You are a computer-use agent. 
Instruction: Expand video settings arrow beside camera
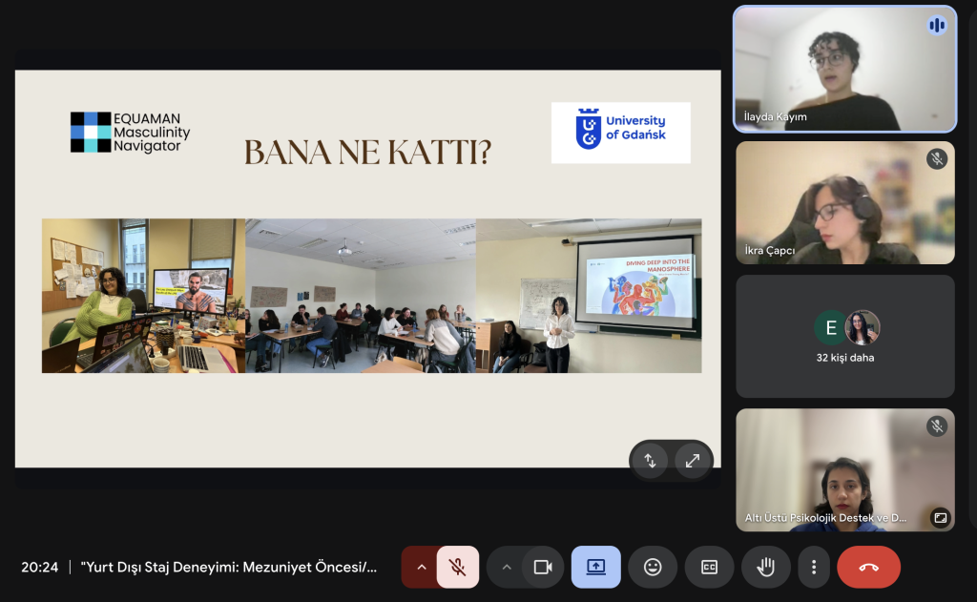[x=507, y=567]
